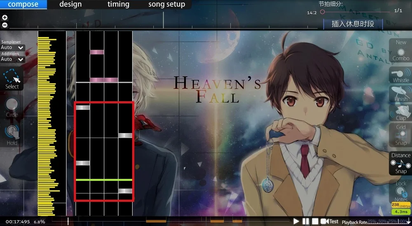Select the top pink note in column two
412x226 pixels.
pos(97,52)
